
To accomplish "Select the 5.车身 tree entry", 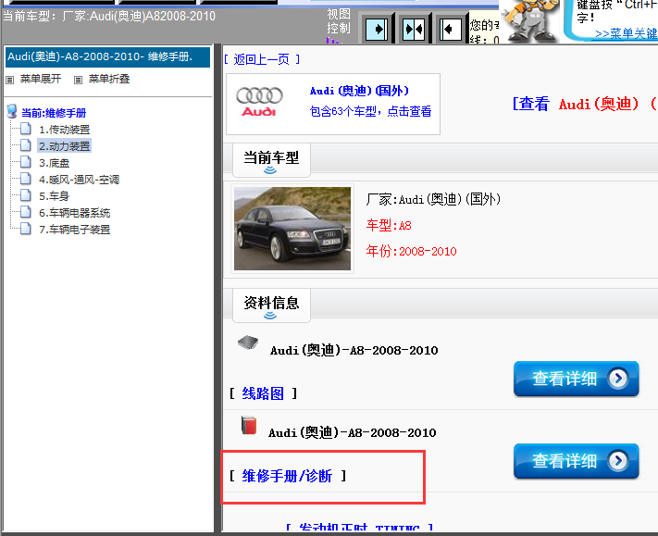I will coord(54,196).
